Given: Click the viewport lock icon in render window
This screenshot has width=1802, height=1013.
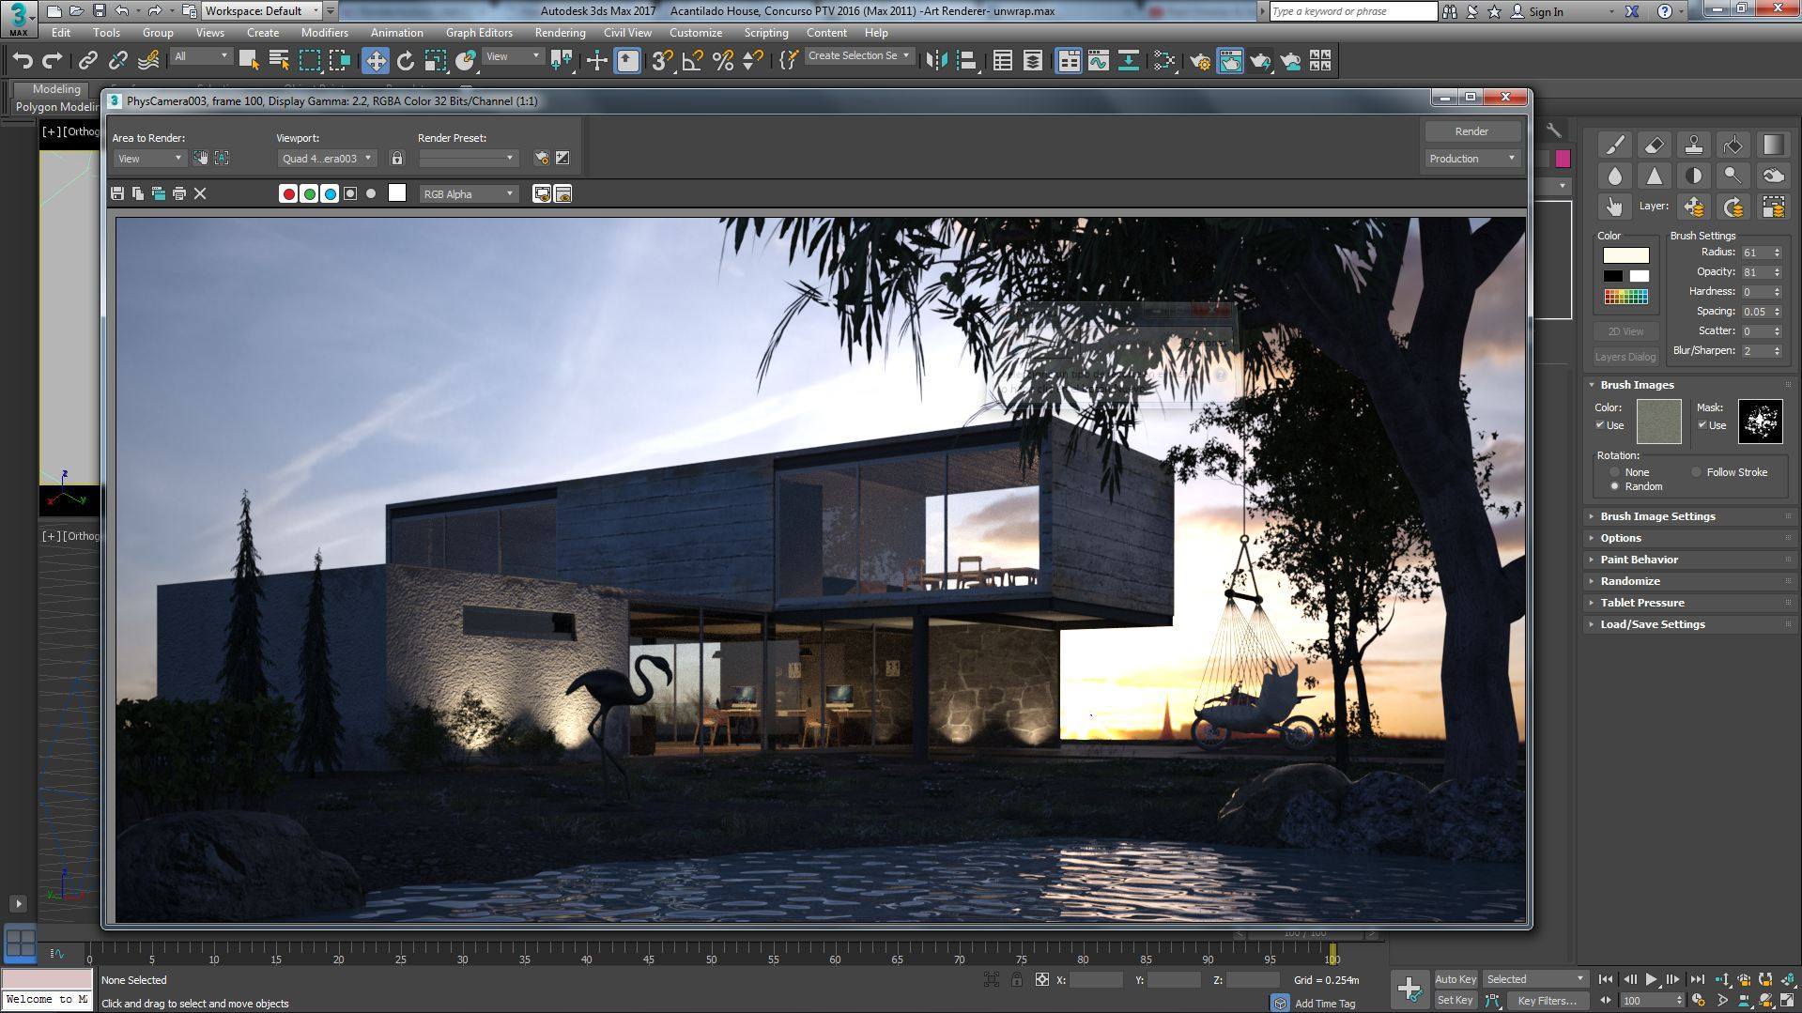Looking at the screenshot, I should 397,159.
